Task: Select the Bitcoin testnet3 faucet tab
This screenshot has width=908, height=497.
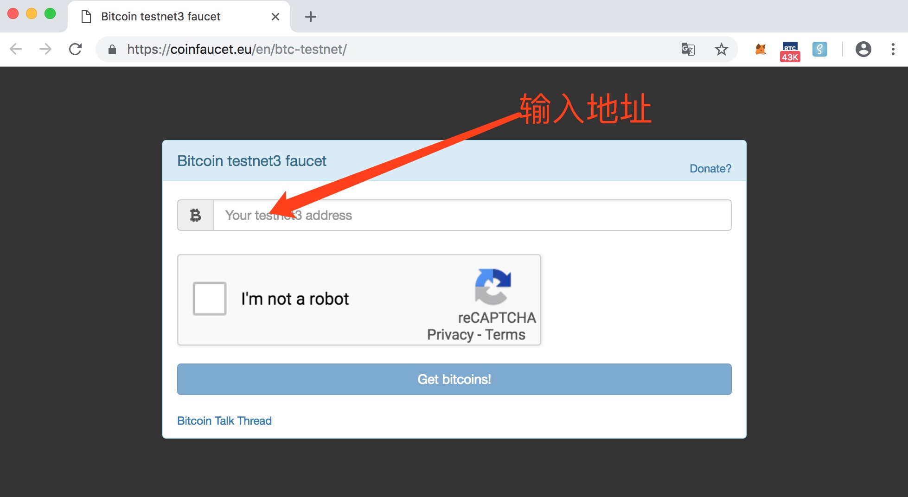Action: click(x=179, y=17)
